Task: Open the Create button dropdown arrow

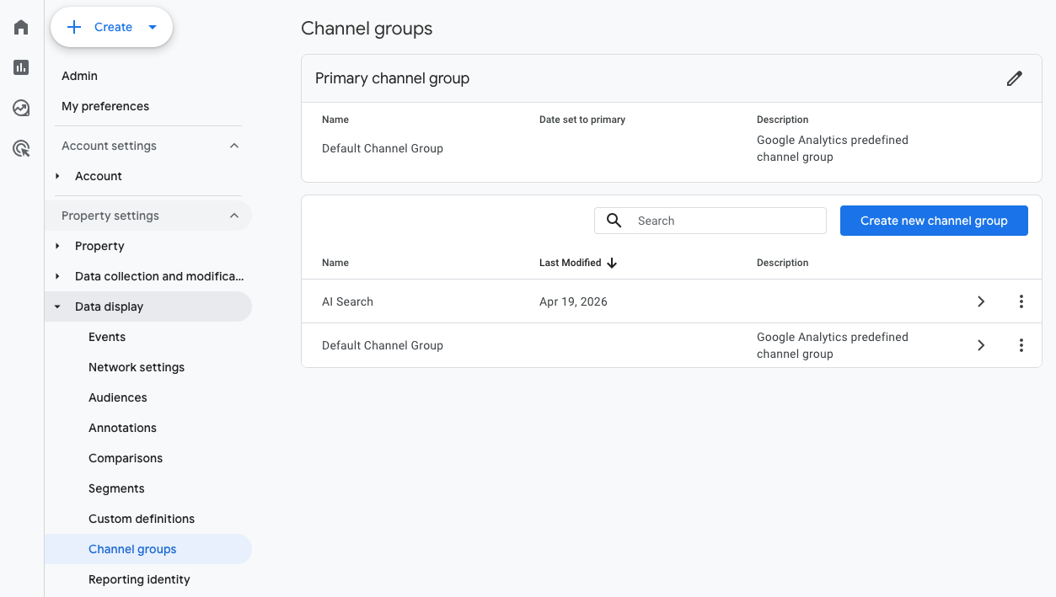Action: (153, 26)
